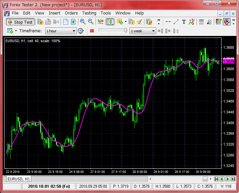239x193 pixels.
Task: Click the grayed jump-to icon beside open folder
Action: [56, 22]
